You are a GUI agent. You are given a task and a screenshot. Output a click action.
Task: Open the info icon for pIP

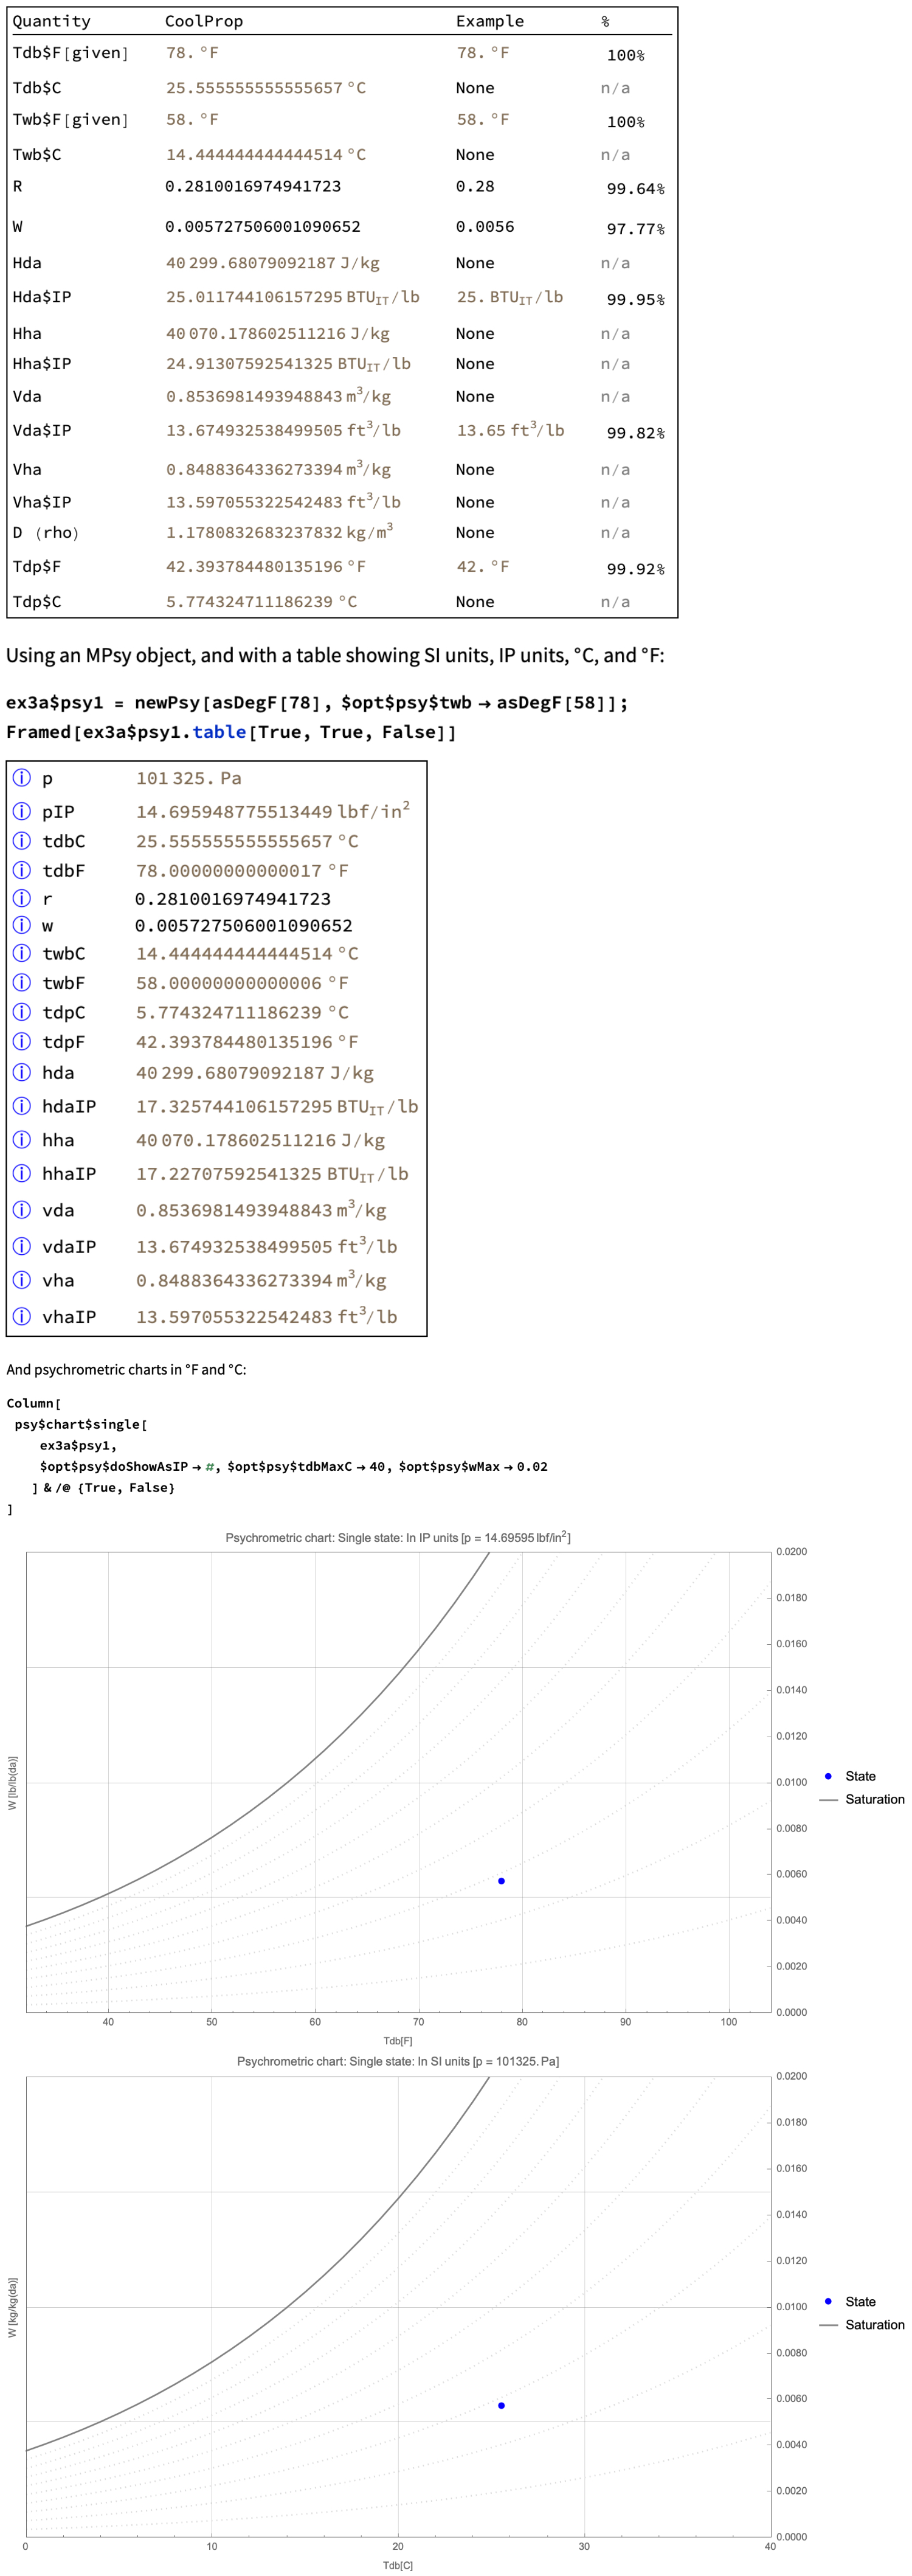point(21,810)
